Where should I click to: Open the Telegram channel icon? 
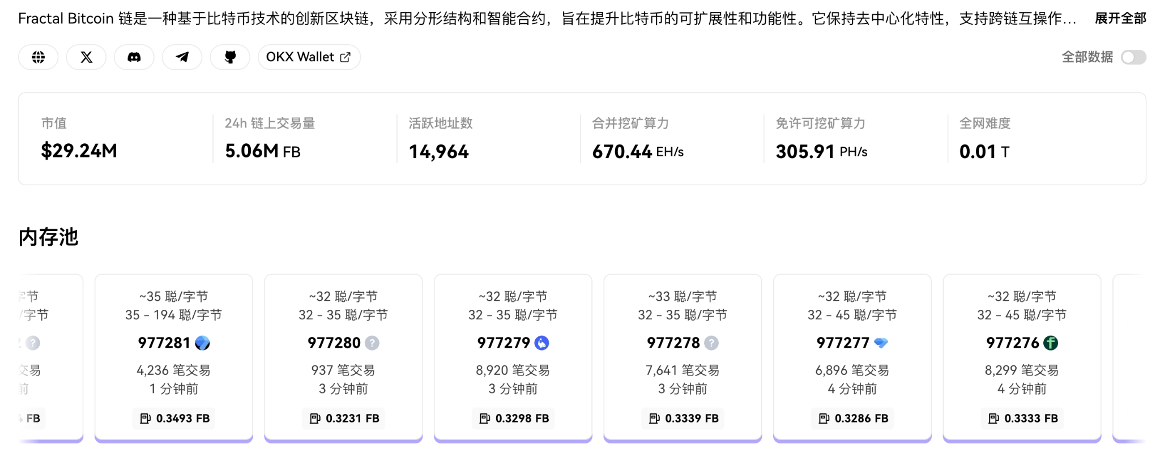(x=182, y=57)
